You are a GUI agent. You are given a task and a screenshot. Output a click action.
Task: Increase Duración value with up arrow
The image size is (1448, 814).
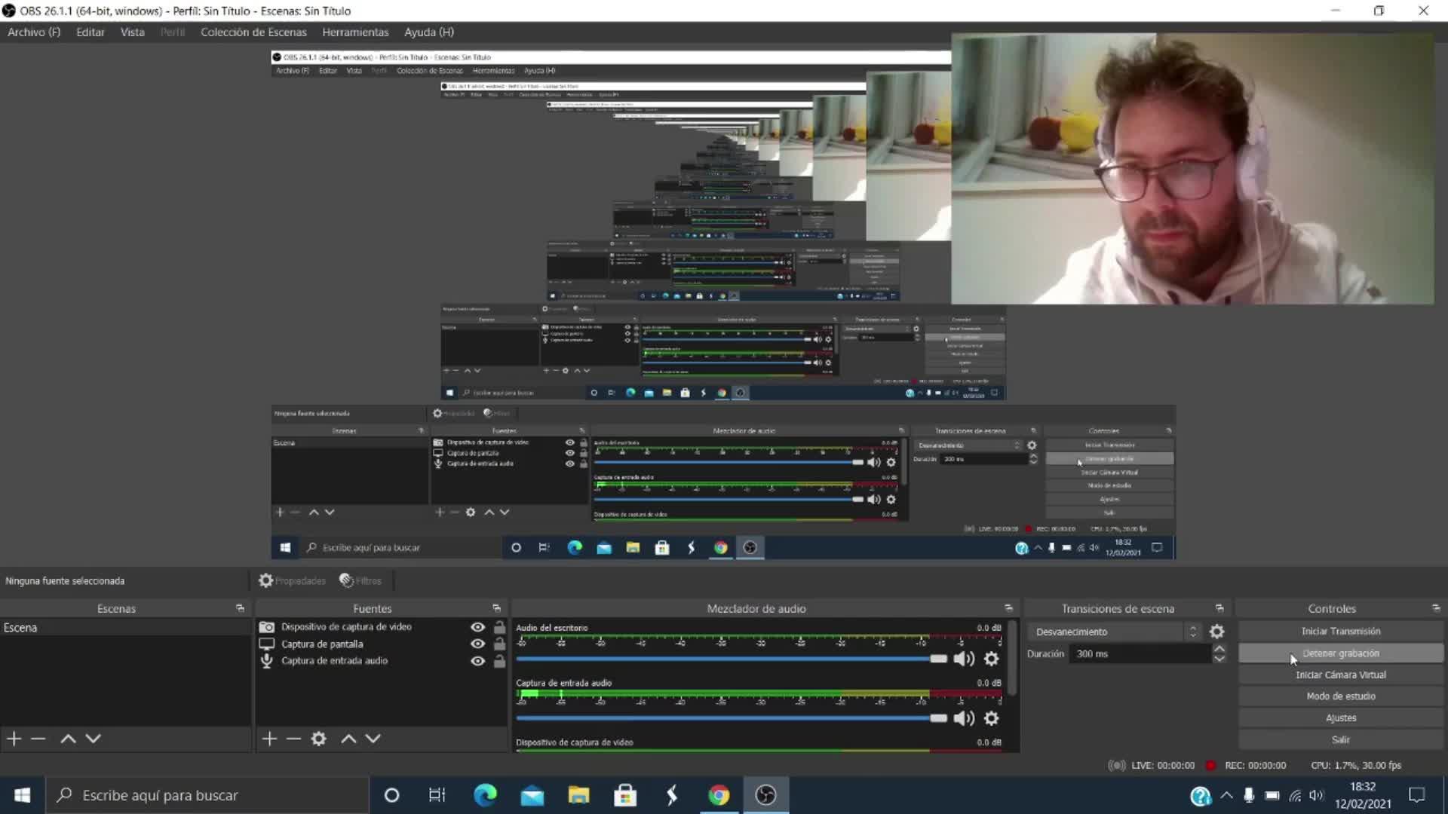[x=1219, y=649]
